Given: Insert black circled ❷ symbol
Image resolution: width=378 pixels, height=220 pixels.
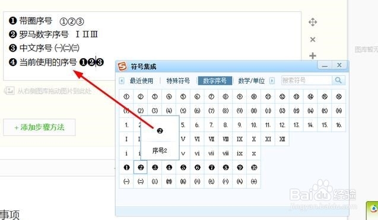Looking at the screenshot, I should tap(141, 167).
